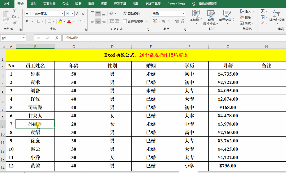Select the format painter icon
The image size is (286, 173).
tap(14, 23)
